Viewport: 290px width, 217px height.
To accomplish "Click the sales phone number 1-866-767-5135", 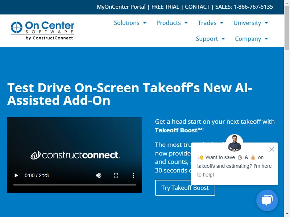I will pos(253,7).
